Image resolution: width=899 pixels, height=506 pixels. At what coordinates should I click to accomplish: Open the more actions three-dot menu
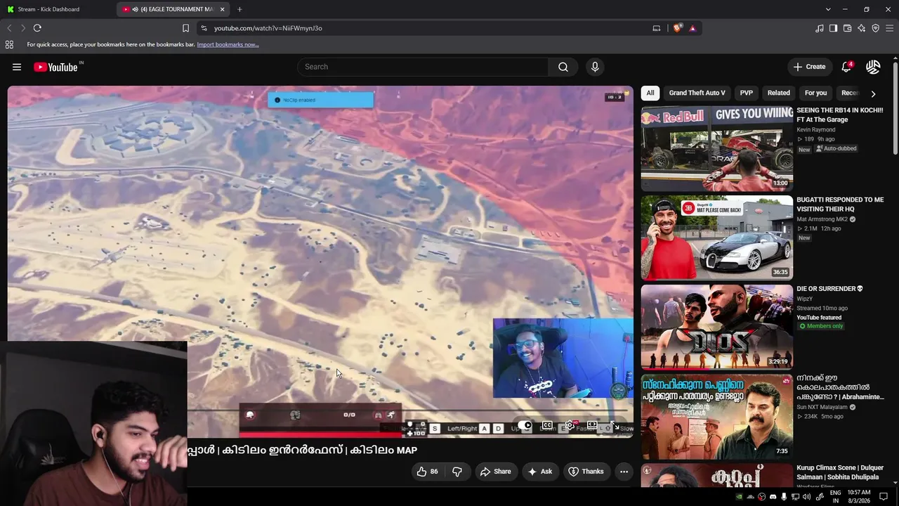point(624,472)
